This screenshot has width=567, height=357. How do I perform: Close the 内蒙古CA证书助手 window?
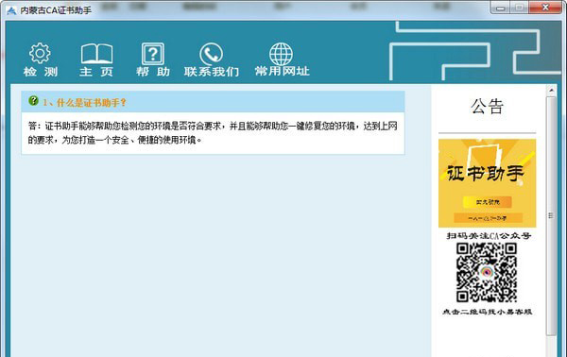(x=545, y=8)
